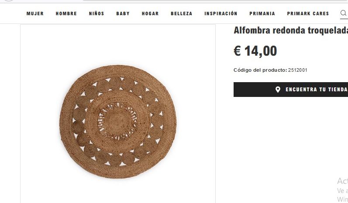Select the product code 2512001

(298, 70)
